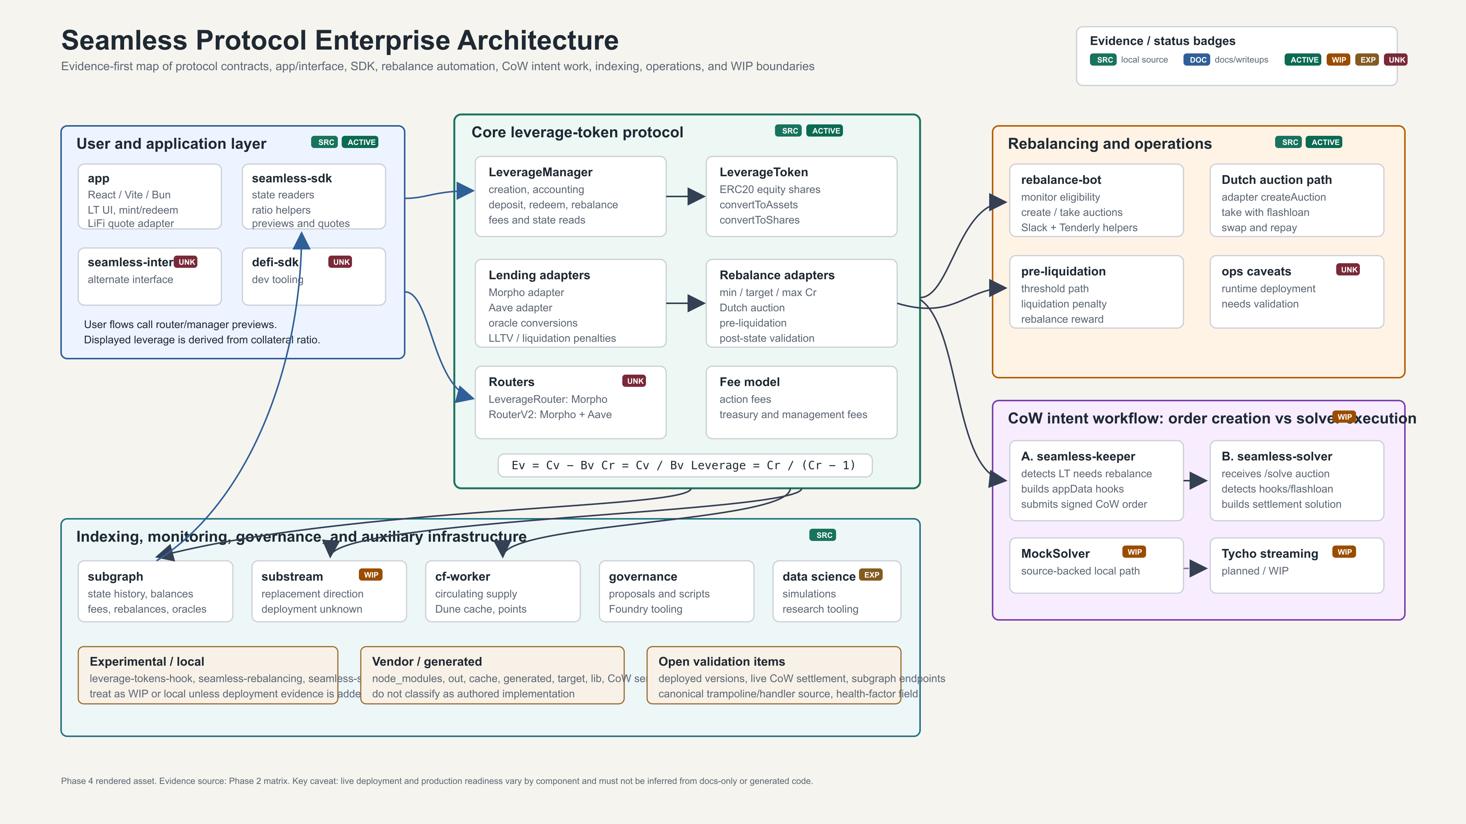
Task: Click 'User flows call router/manager previews.' note
Action: click(x=181, y=325)
